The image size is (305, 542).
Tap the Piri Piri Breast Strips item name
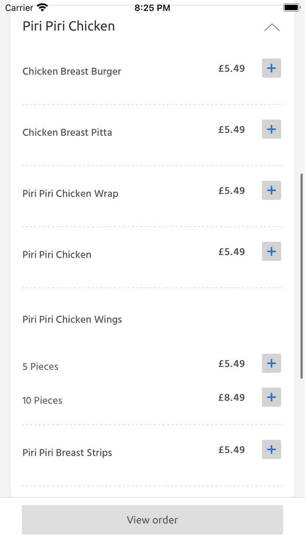(67, 452)
